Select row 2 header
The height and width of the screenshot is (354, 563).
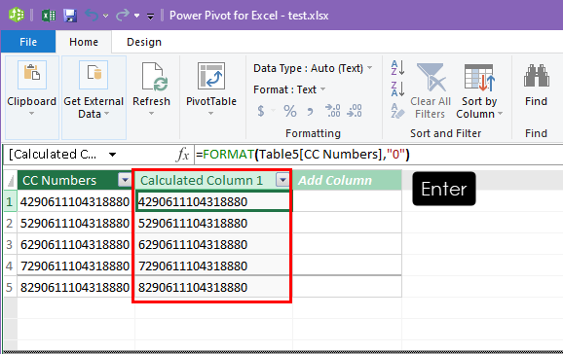click(10, 223)
